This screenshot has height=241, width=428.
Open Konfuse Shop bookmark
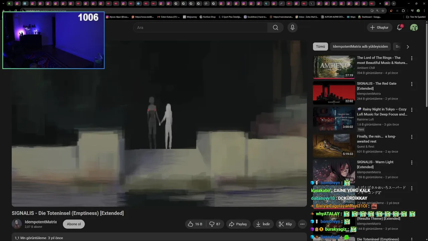click(207, 17)
